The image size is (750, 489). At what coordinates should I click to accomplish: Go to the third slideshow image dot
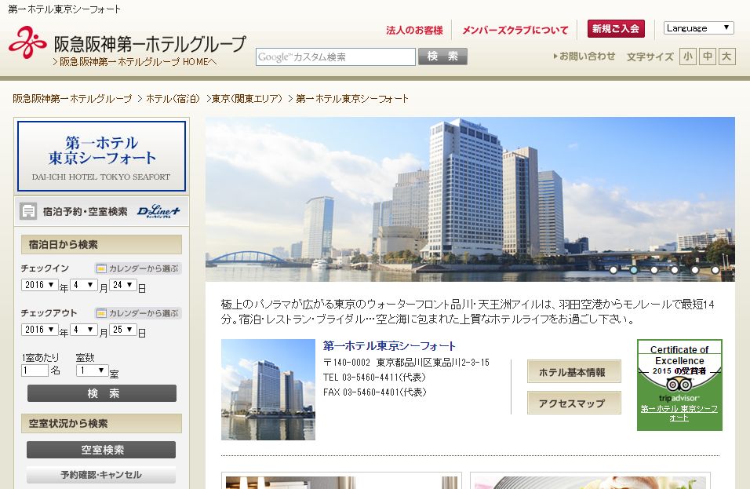click(x=654, y=270)
